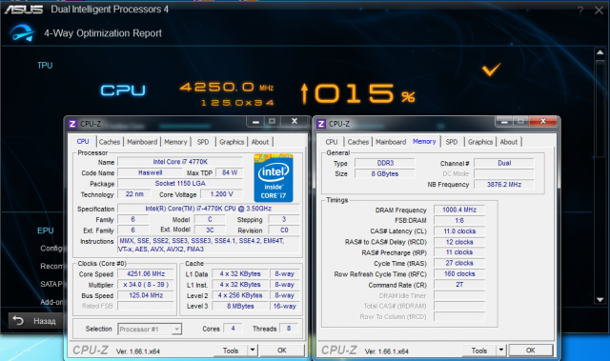The image size is (610, 361).
Task: Click the Tools button in the left CPU-Z window
Action: (231, 351)
